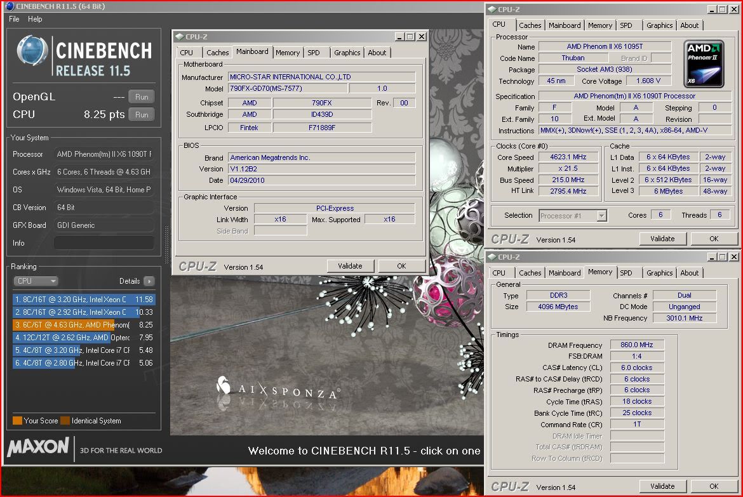Viewport: 743px width, 497px height.
Task: Click the Welcome to CINEBENCH R11.5 status text
Action: pyautogui.click(x=364, y=451)
